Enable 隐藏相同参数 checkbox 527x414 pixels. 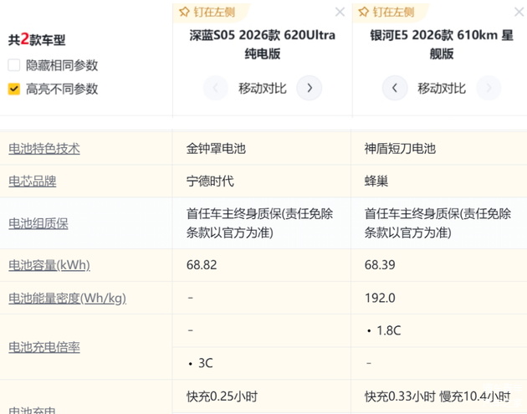(x=14, y=65)
